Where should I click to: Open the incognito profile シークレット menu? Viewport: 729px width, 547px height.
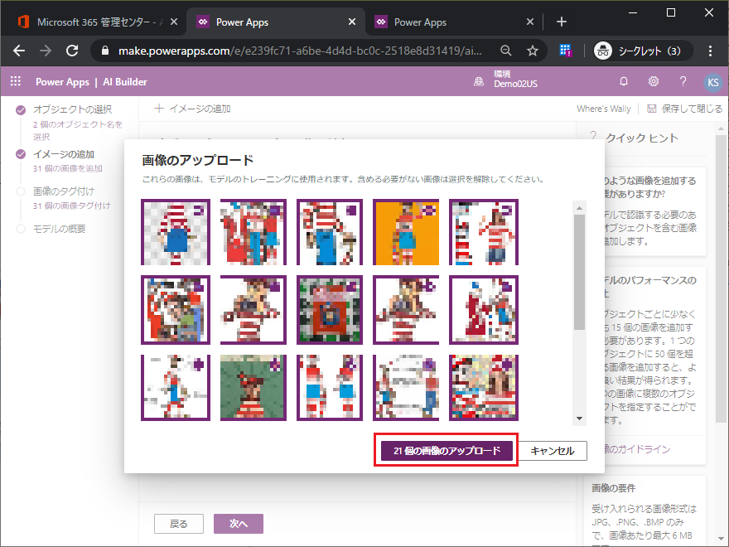pos(638,51)
